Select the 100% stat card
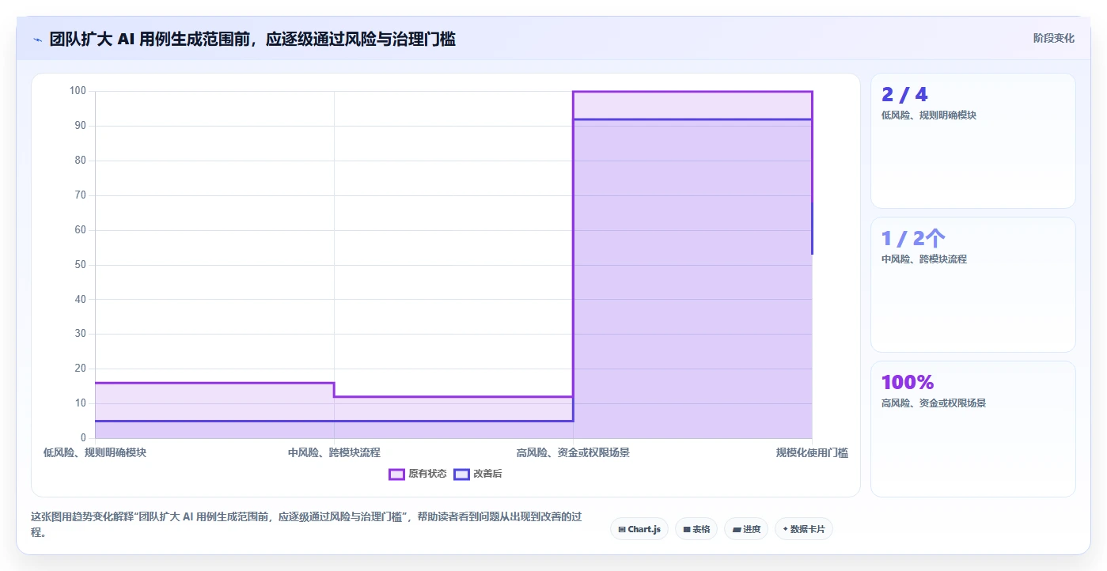This screenshot has width=1107, height=571. 973,429
